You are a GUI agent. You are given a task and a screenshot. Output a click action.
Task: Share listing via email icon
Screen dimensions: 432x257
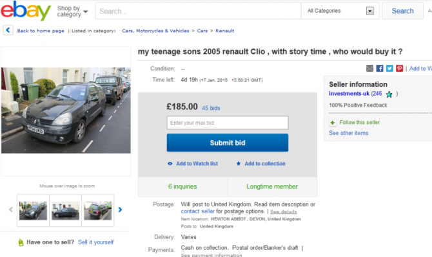click(369, 68)
